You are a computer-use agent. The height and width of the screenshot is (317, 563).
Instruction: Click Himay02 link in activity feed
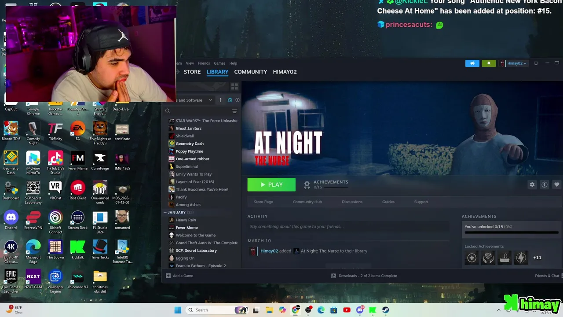(x=269, y=251)
